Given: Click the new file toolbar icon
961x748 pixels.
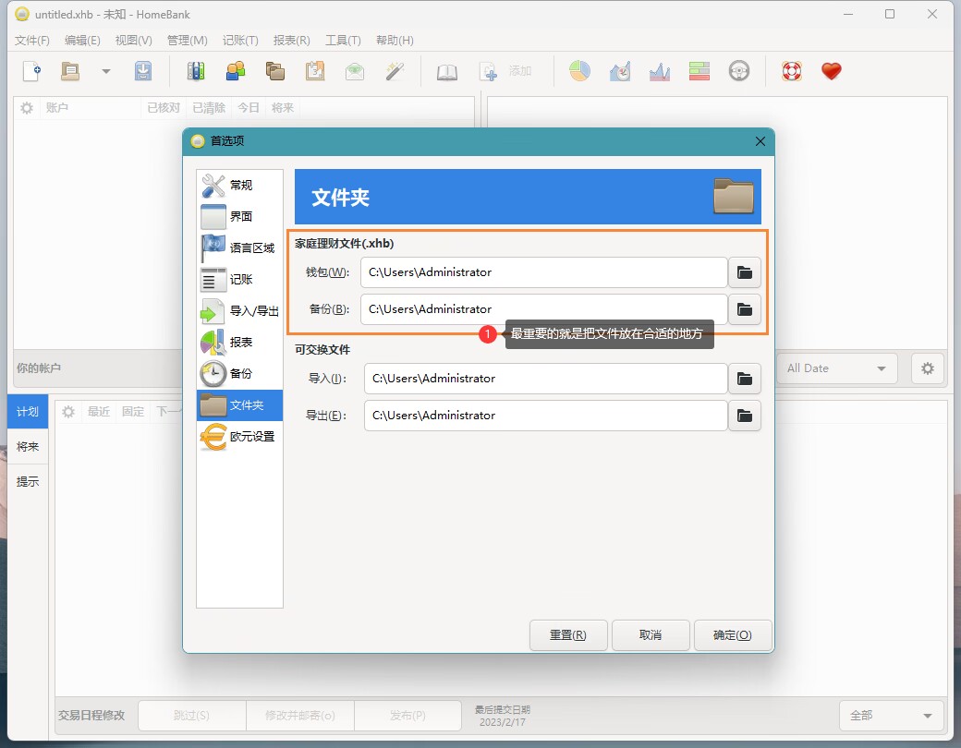Looking at the screenshot, I should pos(31,71).
